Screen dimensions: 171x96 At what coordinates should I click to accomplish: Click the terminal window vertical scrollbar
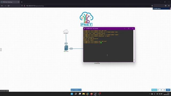pos(134,46)
